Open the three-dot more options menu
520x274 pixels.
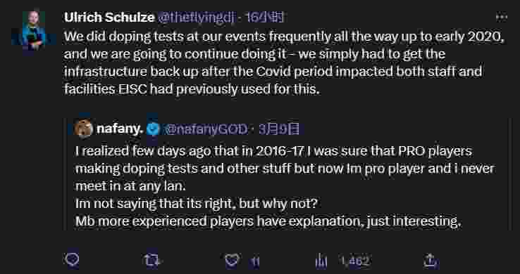[501, 17]
